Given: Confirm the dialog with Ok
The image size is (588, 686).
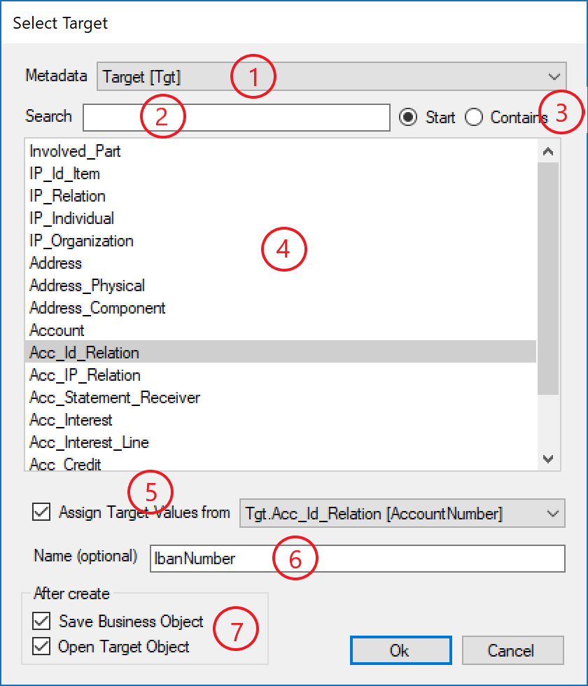Looking at the screenshot, I should (x=400, y=650).
